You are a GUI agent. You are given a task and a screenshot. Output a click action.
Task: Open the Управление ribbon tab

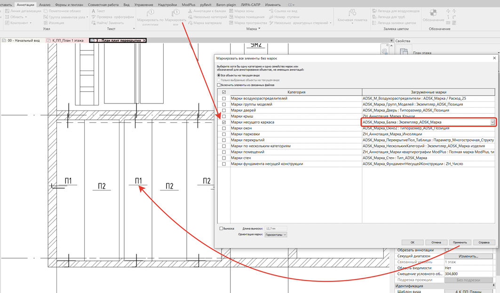143,5
